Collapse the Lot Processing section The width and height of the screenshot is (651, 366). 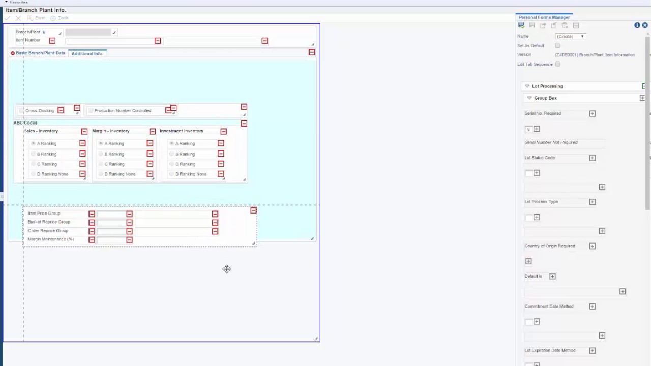(527, 86)
